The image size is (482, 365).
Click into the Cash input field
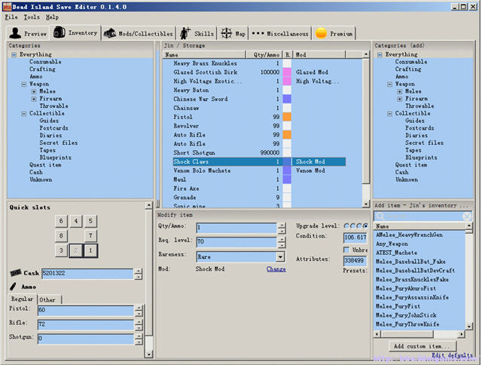[87, 273]
